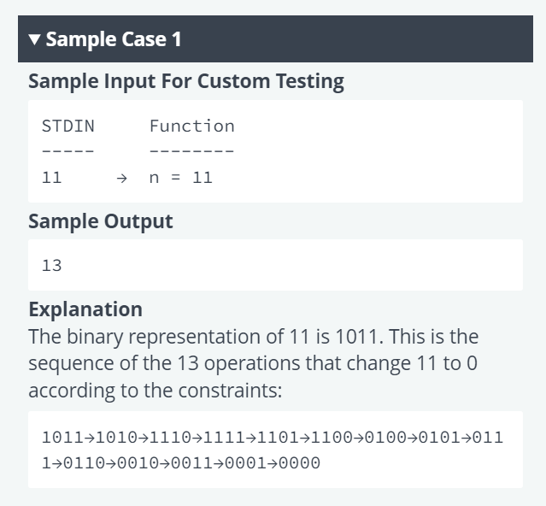Click the 0110 value on second sequence line

pyautogui.click(x=84, y=463)
